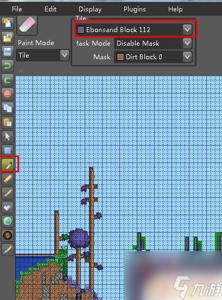Click the green Redo arrow icon
Viewport: 222px width, 300px height.
(8, 80)
